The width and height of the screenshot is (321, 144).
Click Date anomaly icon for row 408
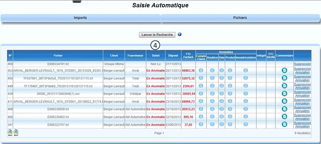click(221, 117)
